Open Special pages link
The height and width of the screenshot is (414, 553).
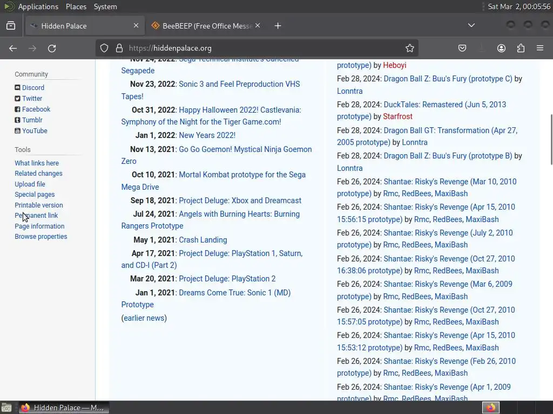[x=35, y=194]
